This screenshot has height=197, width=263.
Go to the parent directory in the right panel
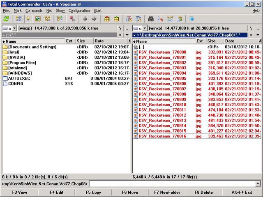pos(258,28)
